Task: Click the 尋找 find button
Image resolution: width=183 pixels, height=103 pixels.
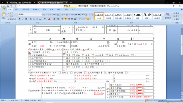Action: (x=177, y=13)
